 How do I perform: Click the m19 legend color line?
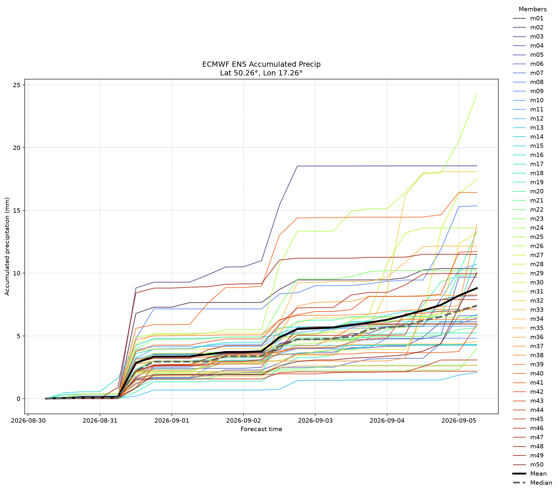pos(519,182)
